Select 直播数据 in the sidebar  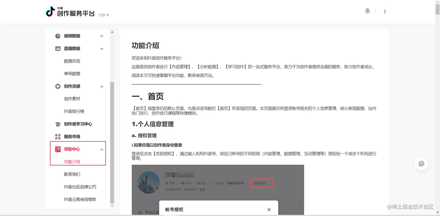72,49
